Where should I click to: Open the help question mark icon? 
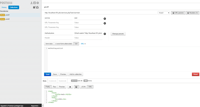(38, 3)
